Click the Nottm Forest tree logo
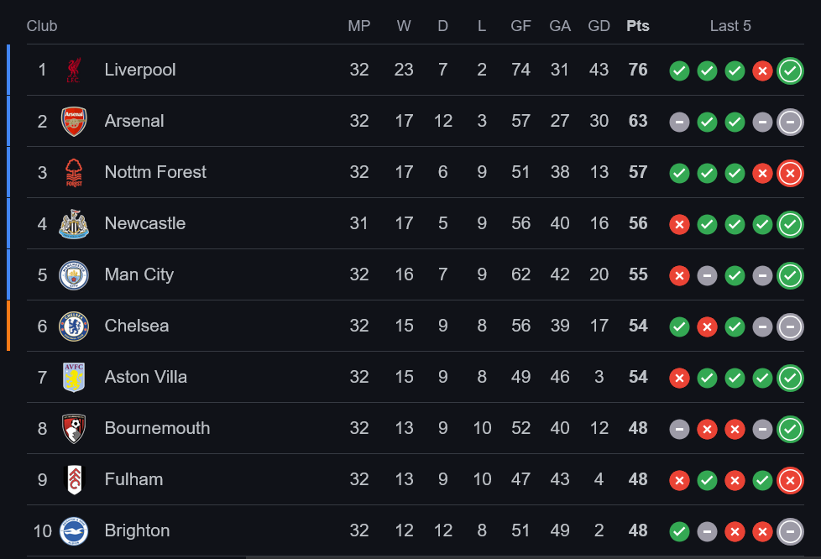 [x=74, y=173]
